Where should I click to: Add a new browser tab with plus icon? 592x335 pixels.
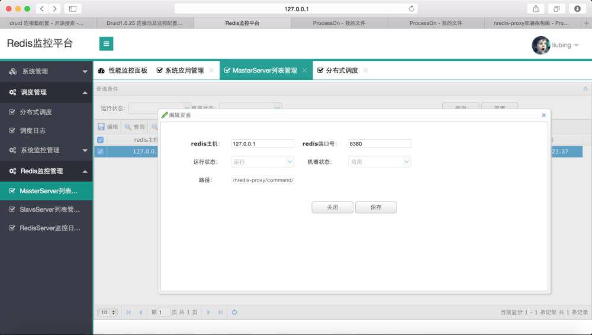[x=586, y=23]
